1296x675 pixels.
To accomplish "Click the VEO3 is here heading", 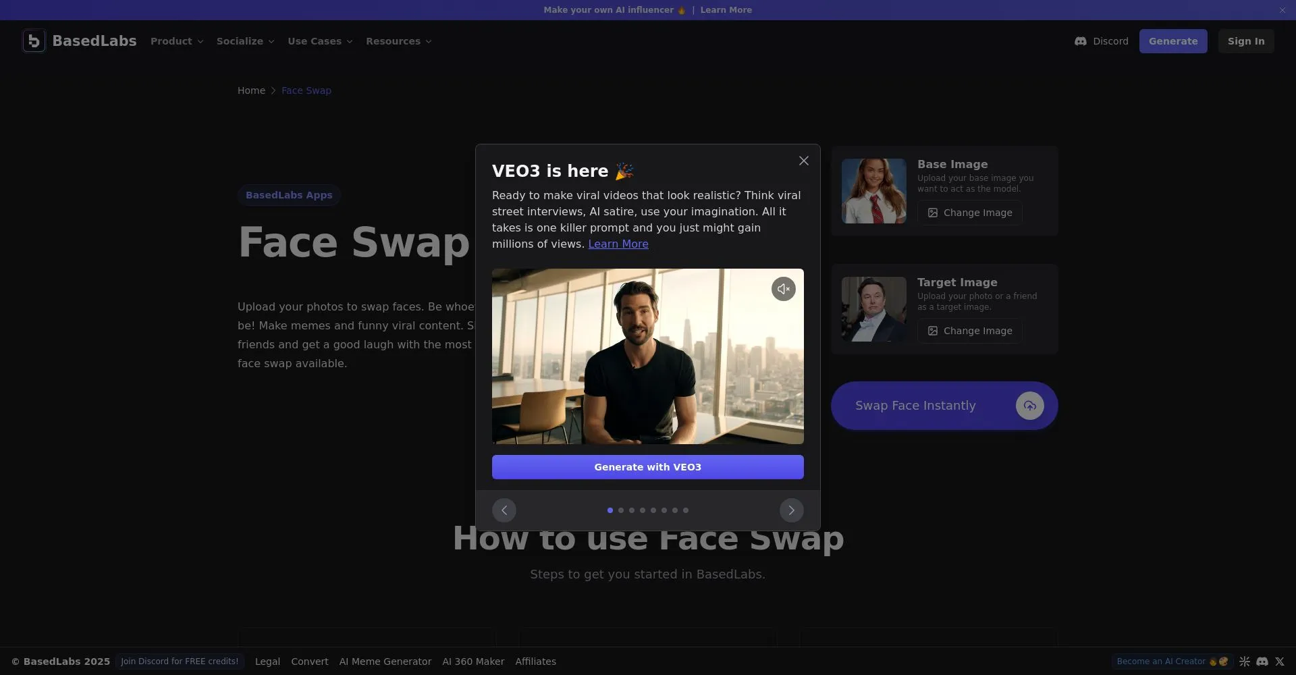I will (563, 171).
